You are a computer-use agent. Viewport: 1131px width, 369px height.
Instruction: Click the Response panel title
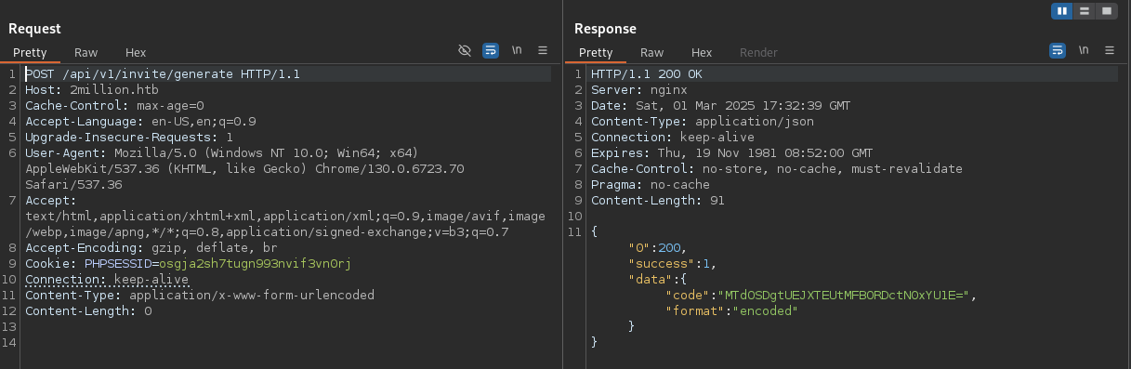pos(605,29)
